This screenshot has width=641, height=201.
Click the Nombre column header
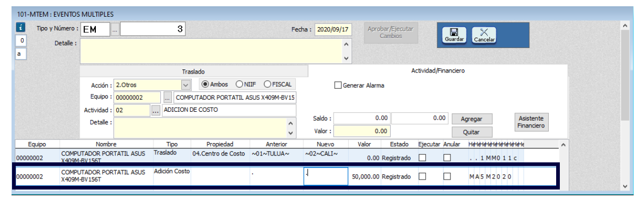[106, 144]
